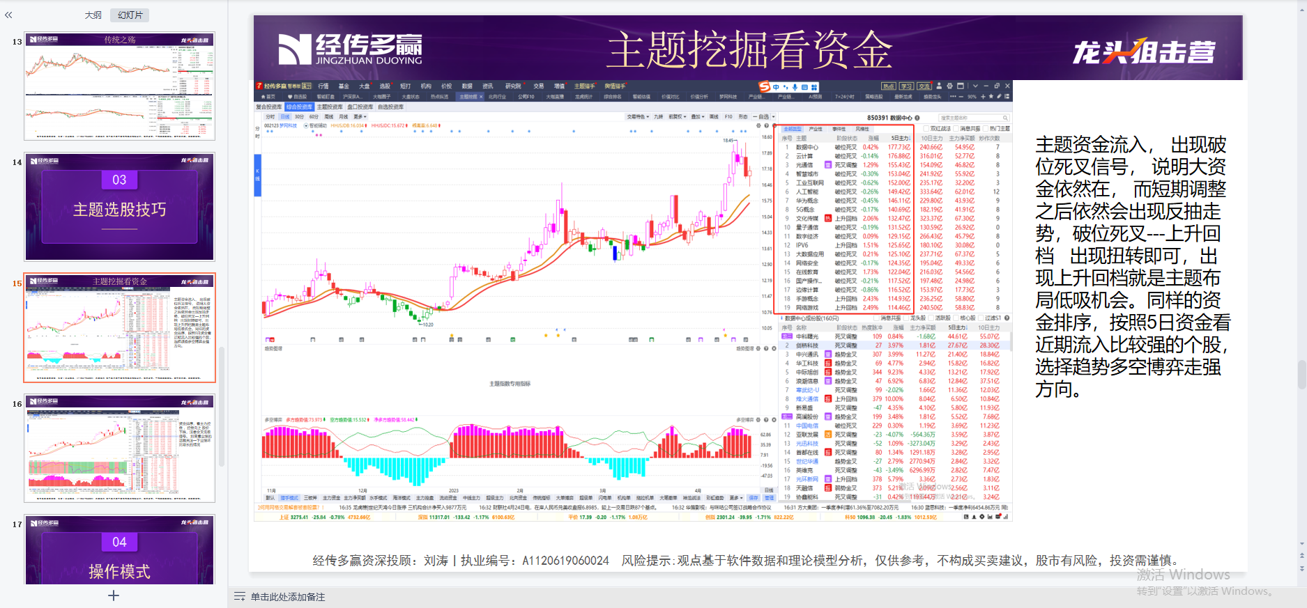Open the 前复权 dropdown
This screenshot has width=1307, height=608.
(678, 117)
